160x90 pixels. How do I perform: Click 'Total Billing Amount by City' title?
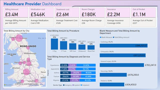pyautogui.click(x=16, y=31)
